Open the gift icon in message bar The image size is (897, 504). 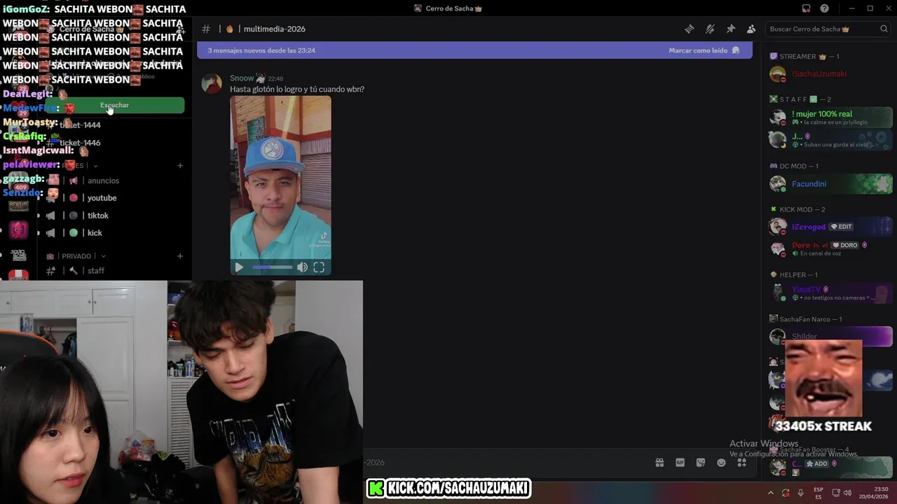pos(659,463)
